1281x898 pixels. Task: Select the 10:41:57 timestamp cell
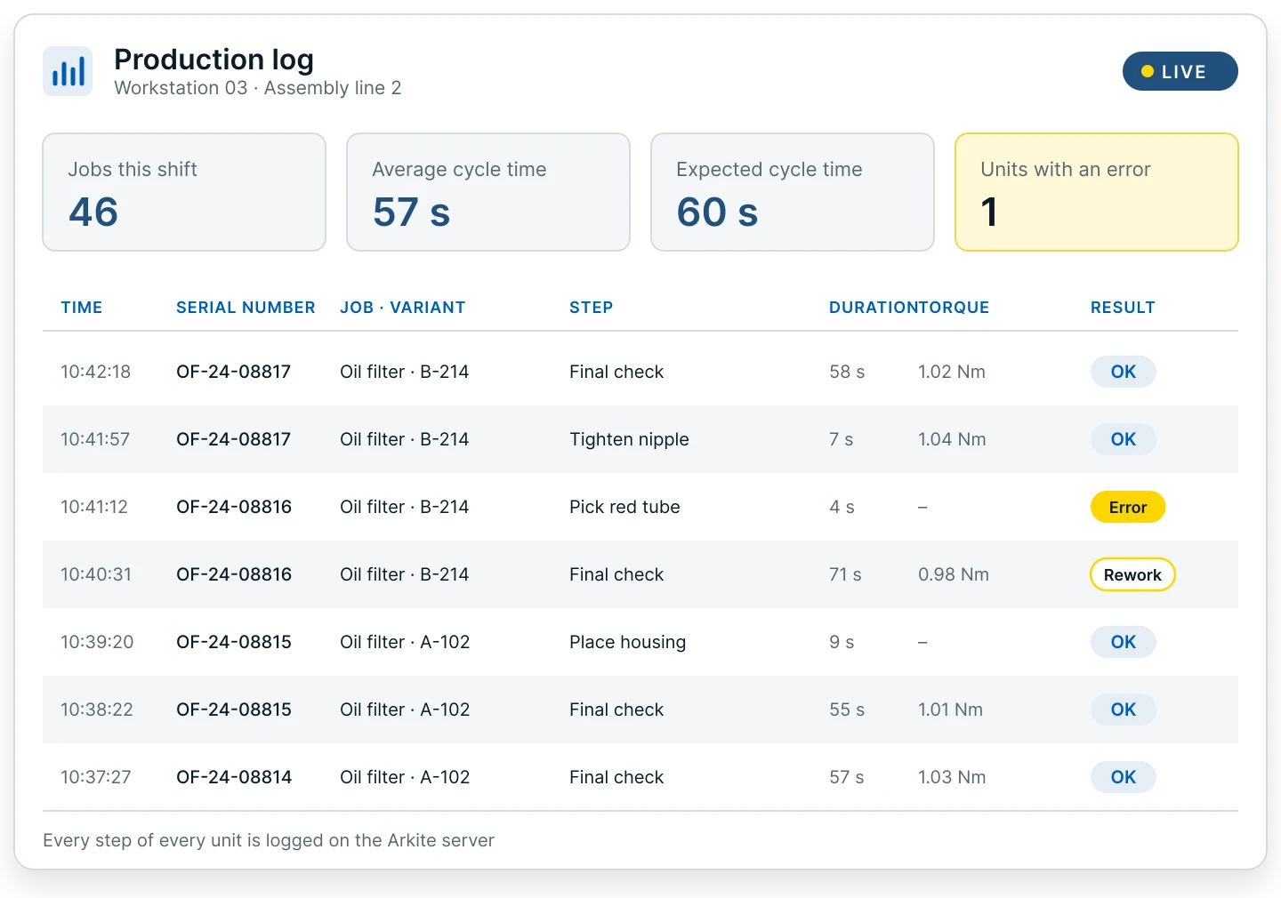(x=95, y=439)
